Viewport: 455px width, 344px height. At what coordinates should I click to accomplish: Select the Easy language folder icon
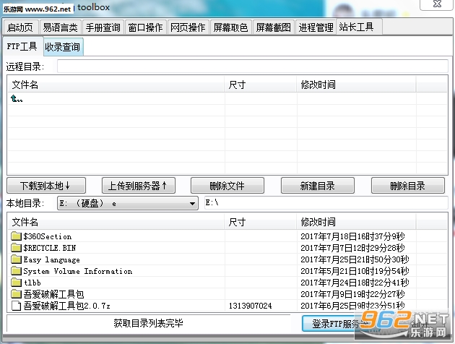16,259
